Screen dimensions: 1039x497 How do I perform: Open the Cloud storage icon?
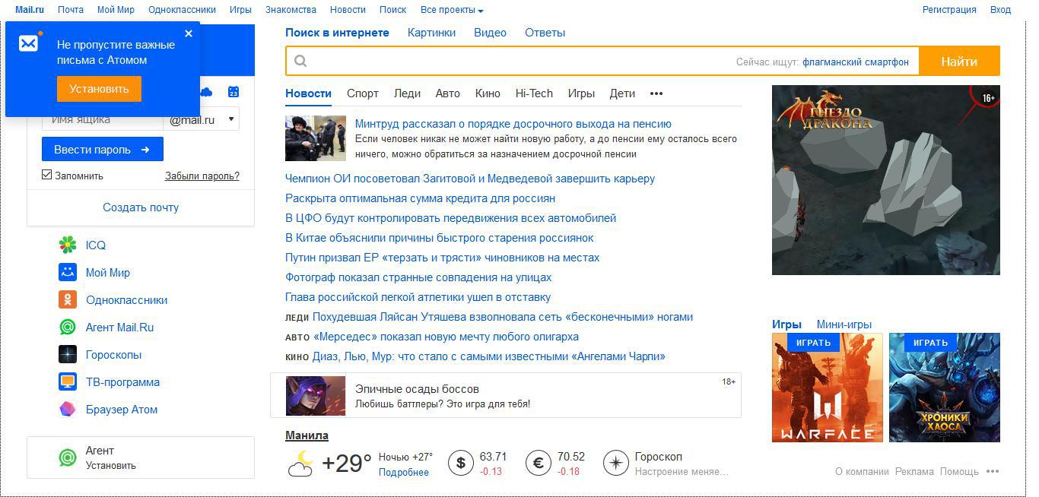click(206, 91)
